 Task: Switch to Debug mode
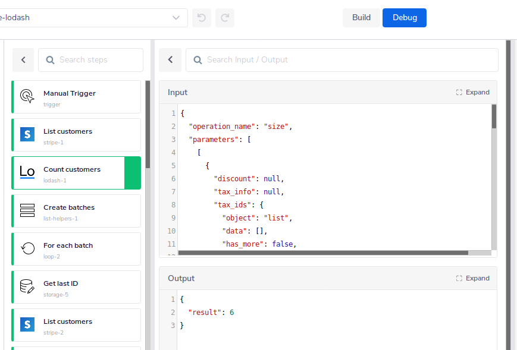[x=405, y=18]
